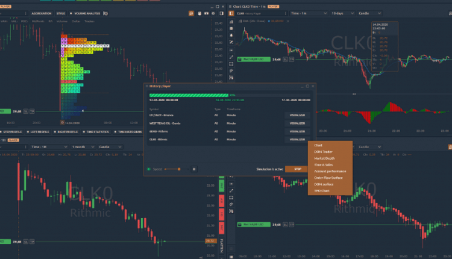Open Candle dropdown in lower right chart

(370, 147)
